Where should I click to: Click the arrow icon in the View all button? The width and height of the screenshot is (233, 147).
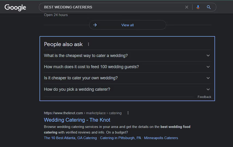[x=95, y=25]
